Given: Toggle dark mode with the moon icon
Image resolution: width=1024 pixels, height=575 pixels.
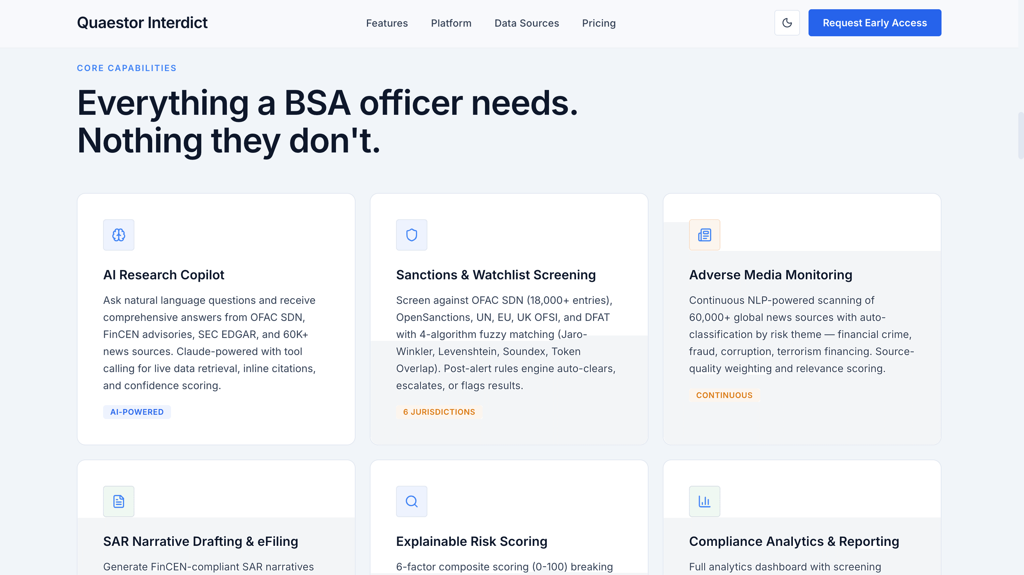Looking at the screenshot, I should pyautogui.click(x=787, y=23).
